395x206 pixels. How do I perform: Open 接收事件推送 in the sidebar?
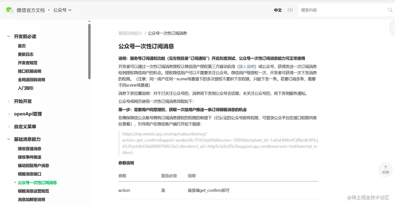point(30,157)
